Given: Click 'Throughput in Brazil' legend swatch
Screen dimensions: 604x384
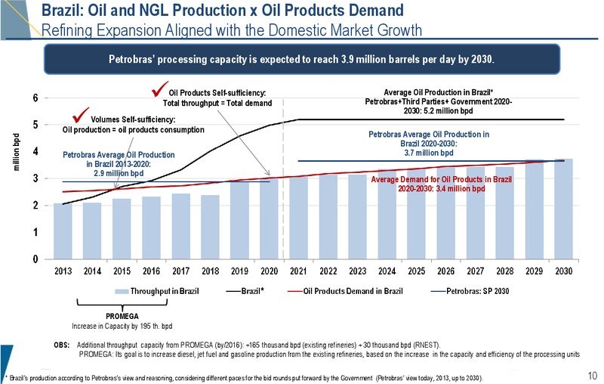Looking at the screenshot, I should click(122, 292).
